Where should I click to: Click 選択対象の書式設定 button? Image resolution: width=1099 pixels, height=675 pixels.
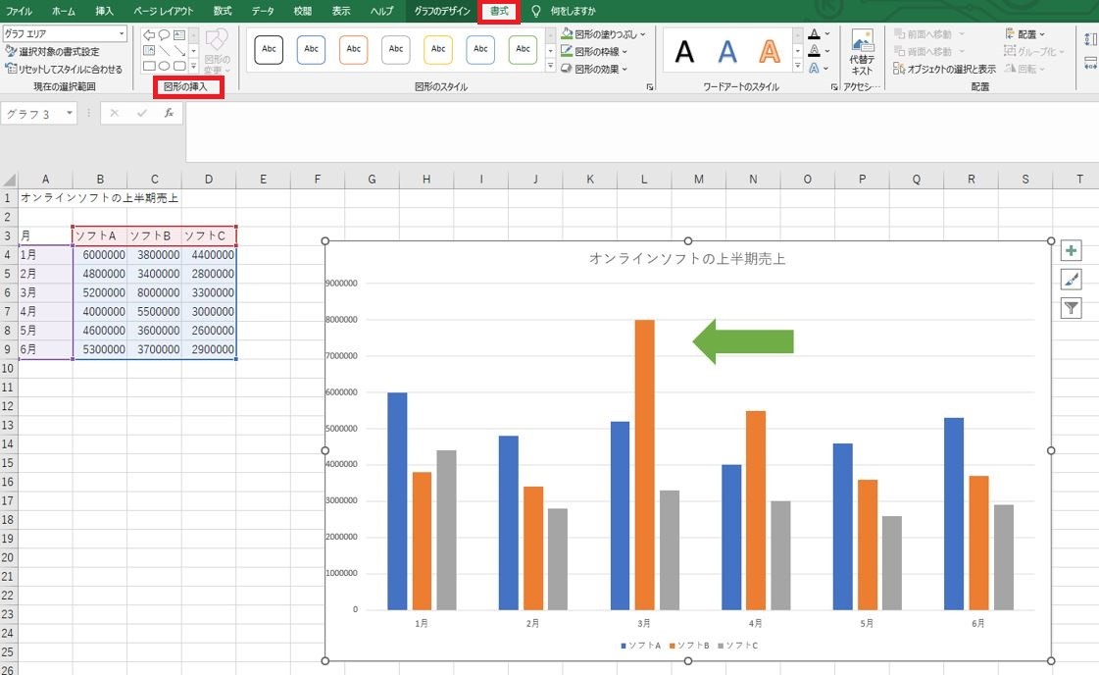tap(53, 51)
